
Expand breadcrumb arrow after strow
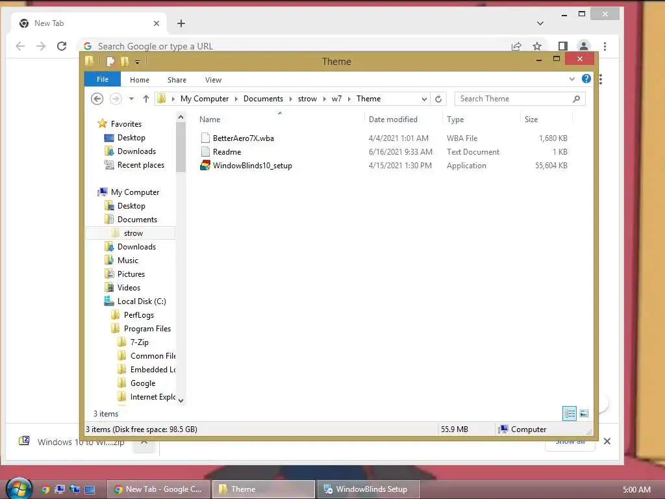click(325, 99)
